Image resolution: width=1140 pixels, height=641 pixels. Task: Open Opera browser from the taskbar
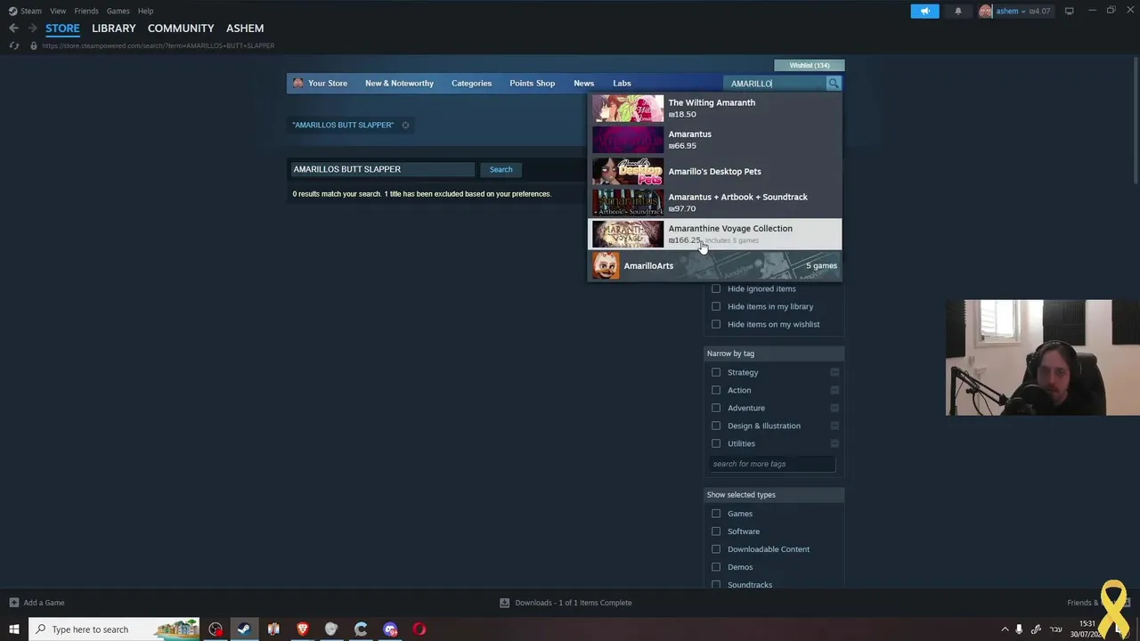419,629
